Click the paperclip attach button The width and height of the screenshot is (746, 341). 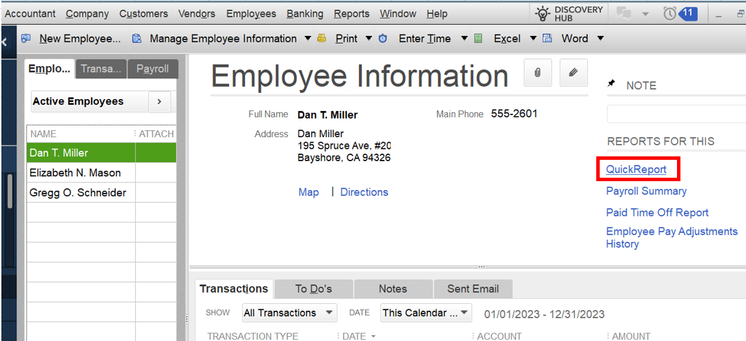(x=538, y=72)
